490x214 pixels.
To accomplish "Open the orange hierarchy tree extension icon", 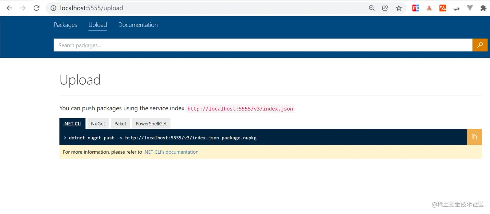I will coord(429,8).
